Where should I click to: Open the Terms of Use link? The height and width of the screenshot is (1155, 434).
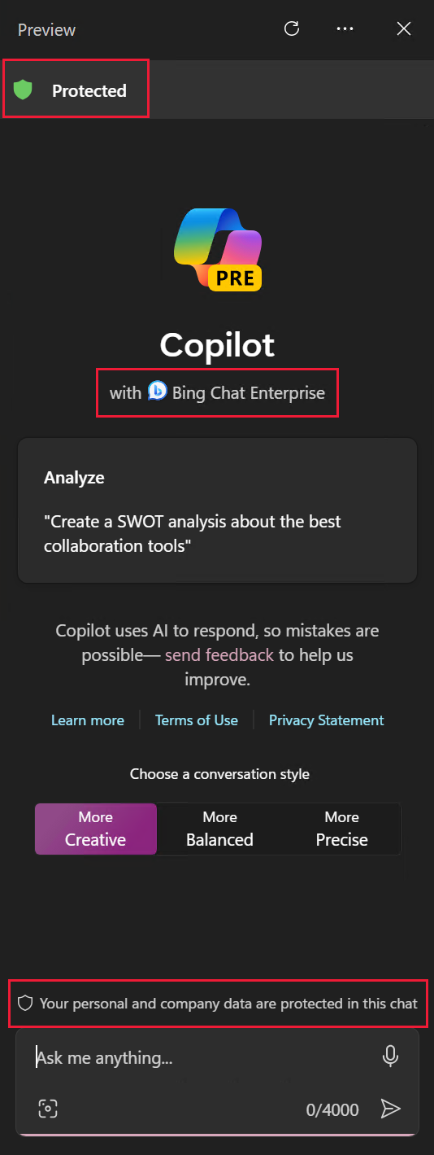coord(197,720)
